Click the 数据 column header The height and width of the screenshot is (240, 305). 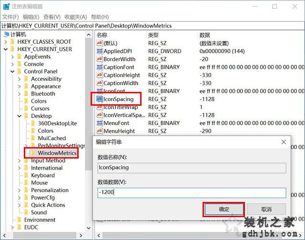pos(205,35)
